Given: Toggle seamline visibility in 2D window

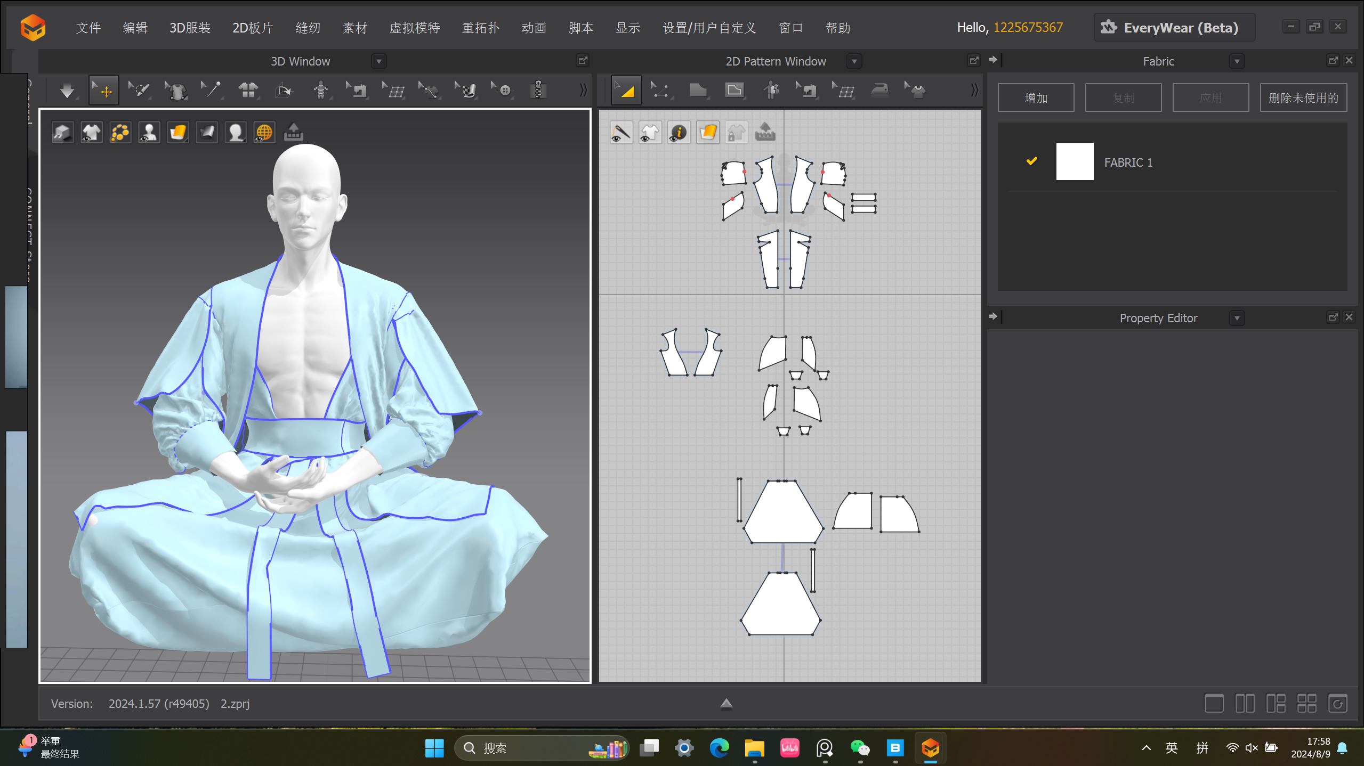Looking at the screenshot, I should [x=621, y=133].
